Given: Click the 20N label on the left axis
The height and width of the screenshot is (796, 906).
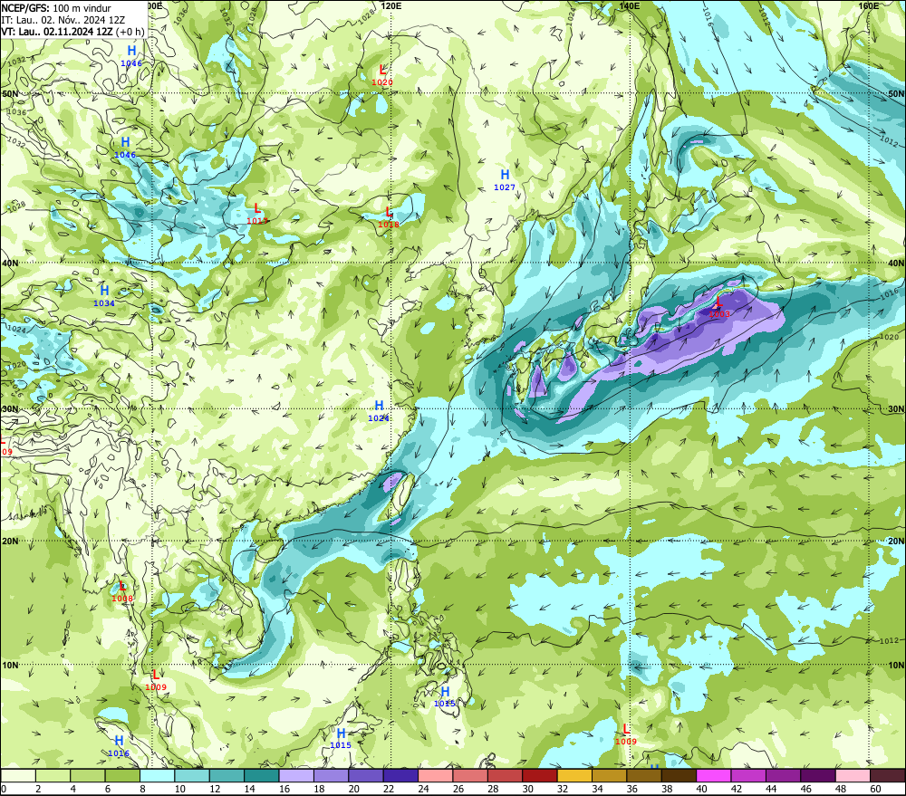Looking at the screenshot, I should coord(10,542).
